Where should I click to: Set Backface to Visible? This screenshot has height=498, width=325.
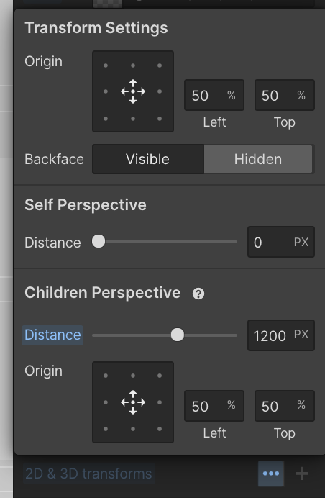[x=148, y=159]
